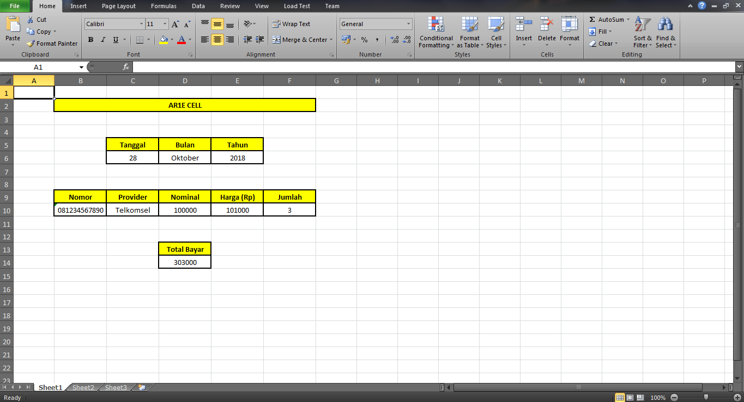Viewport: 744px width, 402px height.
Task: Apply percent style format
Action: [364, 40]
